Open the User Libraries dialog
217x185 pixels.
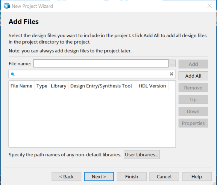point(142,155)
